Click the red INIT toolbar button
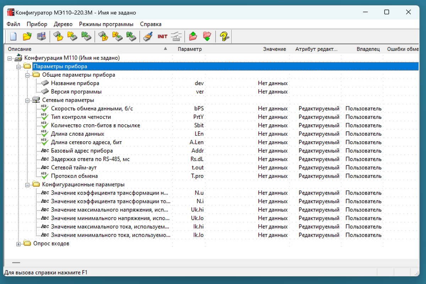Image resolution: width=426 pixels, height=284 pixels. tap(162, 36)
